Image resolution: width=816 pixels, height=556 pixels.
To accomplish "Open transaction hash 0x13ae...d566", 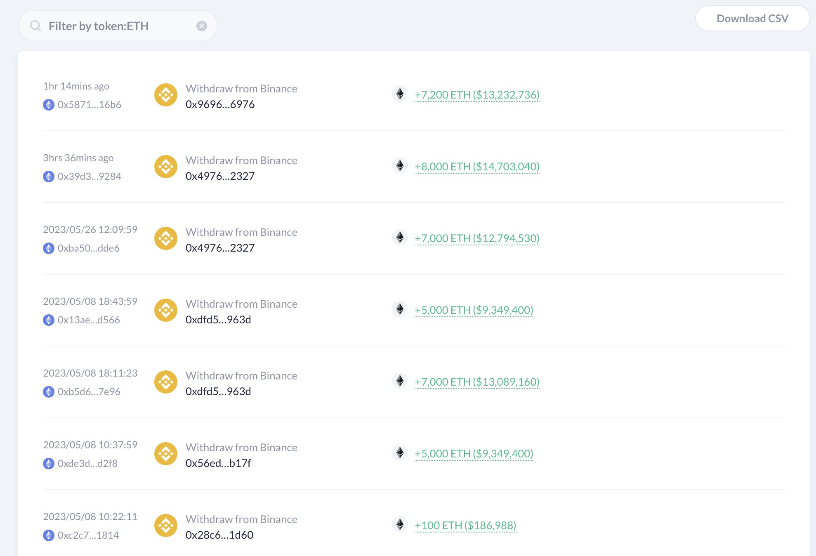I will pyautogui.click(x=89, y=320).
